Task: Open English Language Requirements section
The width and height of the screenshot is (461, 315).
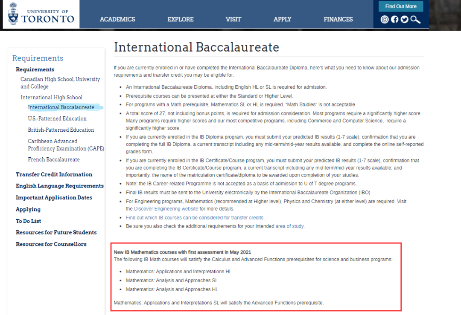Action: tap(60, 186)
